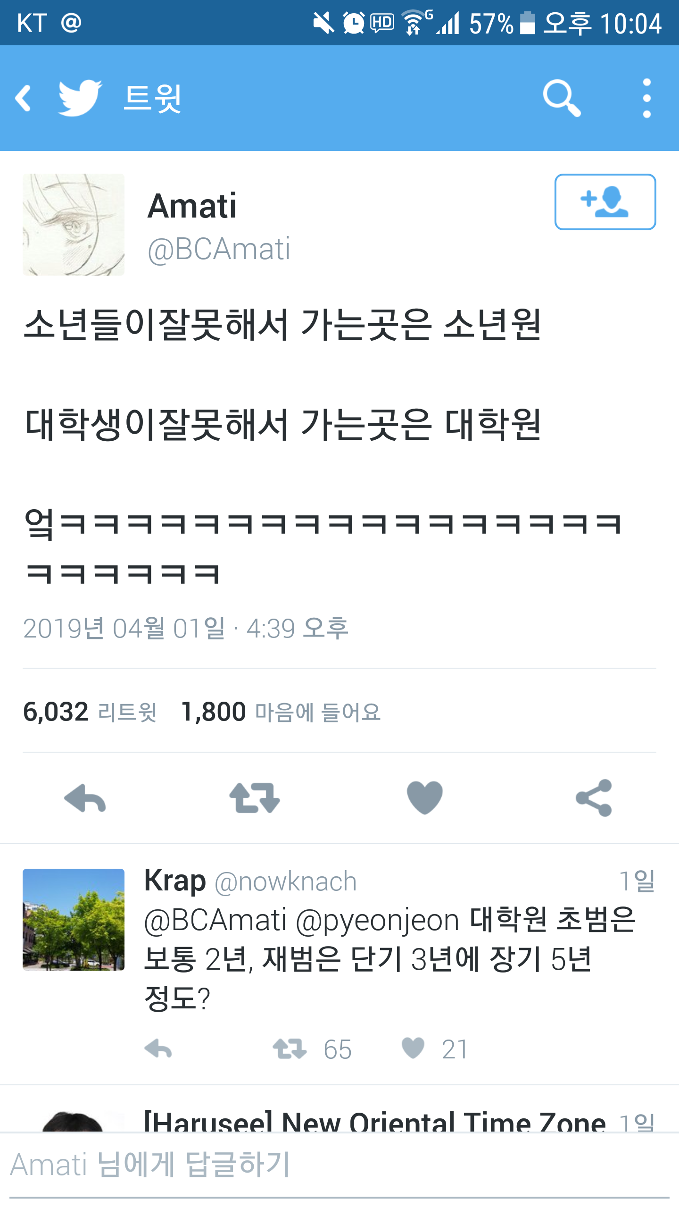
Task: Tap the @pyeonjeon mention in reply
Action: [377, 920]
